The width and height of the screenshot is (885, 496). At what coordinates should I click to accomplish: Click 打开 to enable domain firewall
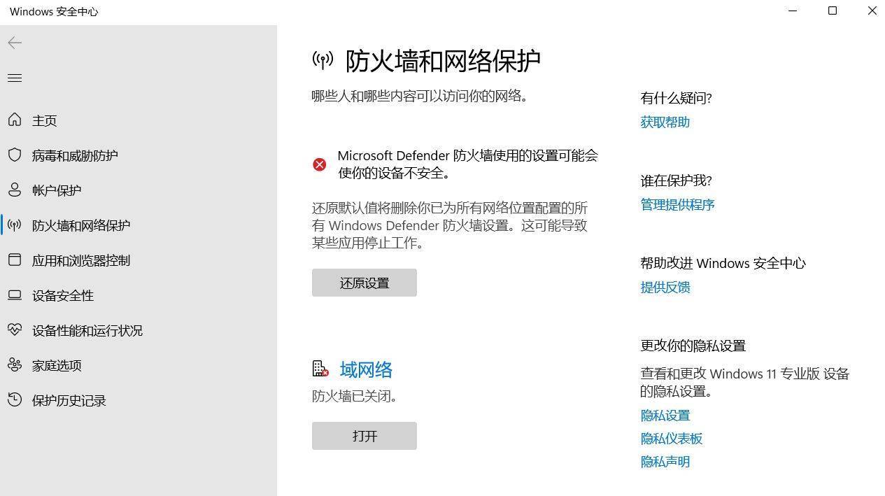point(364,436)
